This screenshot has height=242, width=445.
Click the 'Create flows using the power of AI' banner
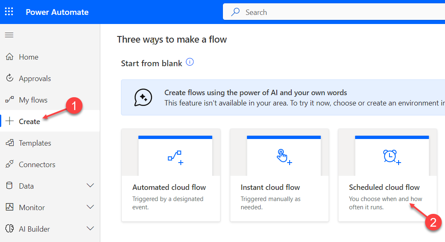click(x=283, y=98)
